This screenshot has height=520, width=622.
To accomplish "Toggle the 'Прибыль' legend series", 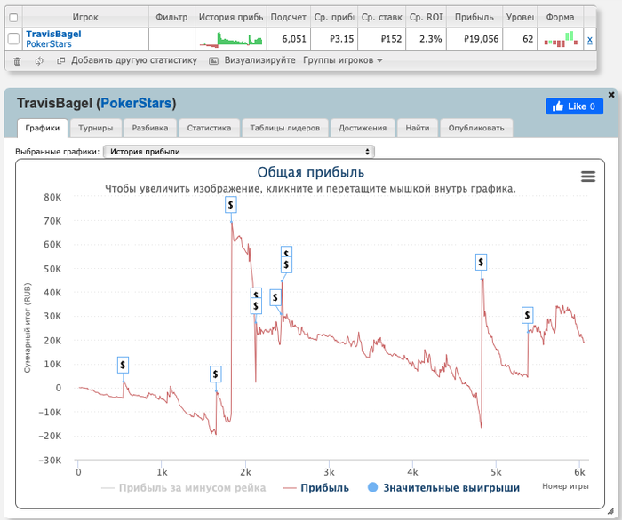I will 316,487.
